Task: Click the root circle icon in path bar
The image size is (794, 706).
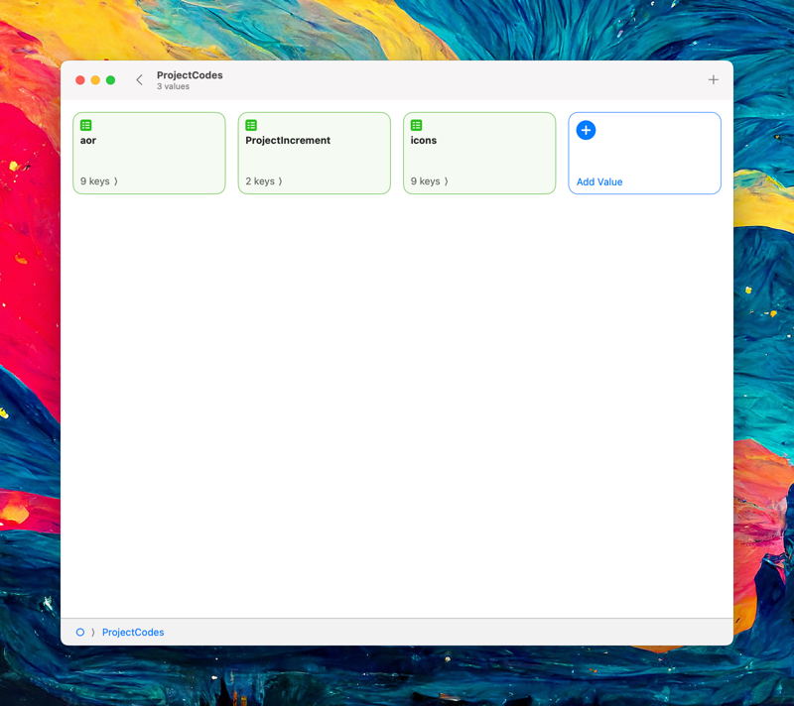Action: [80, 633]
